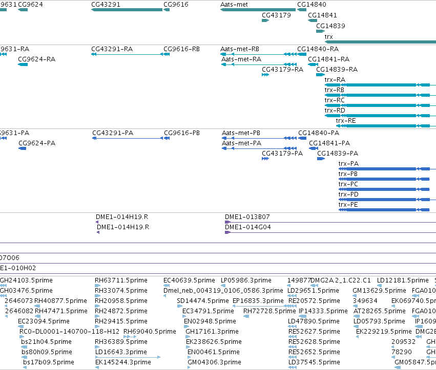The height and width of the screenshot is (370, 436).
Task: Select EST LD16643.3prime label
Action: [121, 352]
